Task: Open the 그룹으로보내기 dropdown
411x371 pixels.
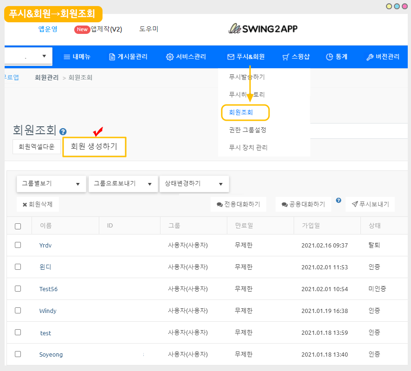Action: [x=123, y=183]
